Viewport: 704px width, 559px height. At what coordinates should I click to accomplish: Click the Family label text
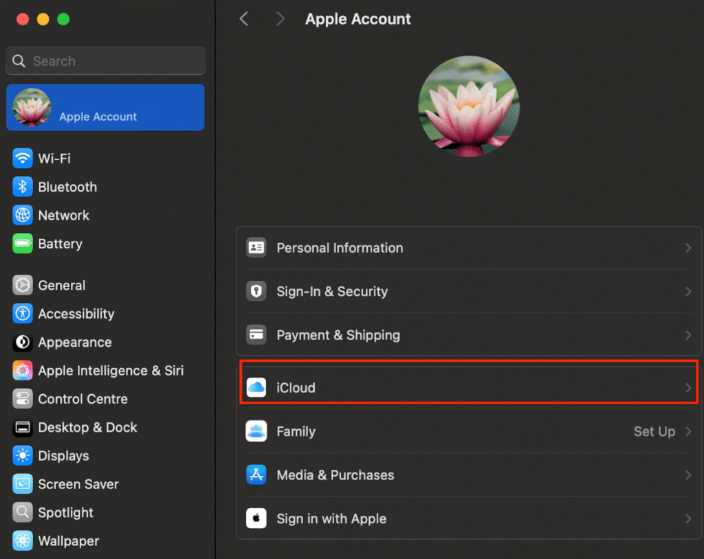pos(296,431)
